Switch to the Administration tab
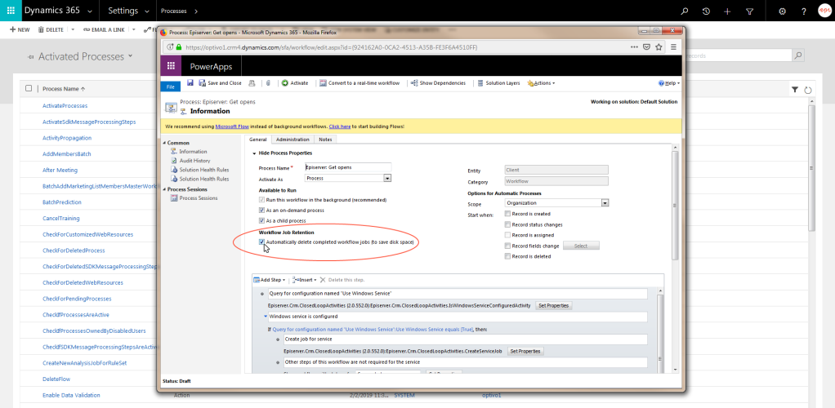The image size is (835, 408). (x=292, y=140)
